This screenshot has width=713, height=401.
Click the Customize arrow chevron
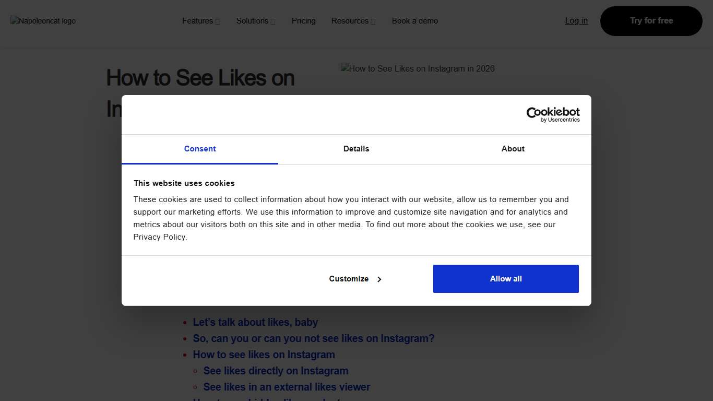point(379,279)
